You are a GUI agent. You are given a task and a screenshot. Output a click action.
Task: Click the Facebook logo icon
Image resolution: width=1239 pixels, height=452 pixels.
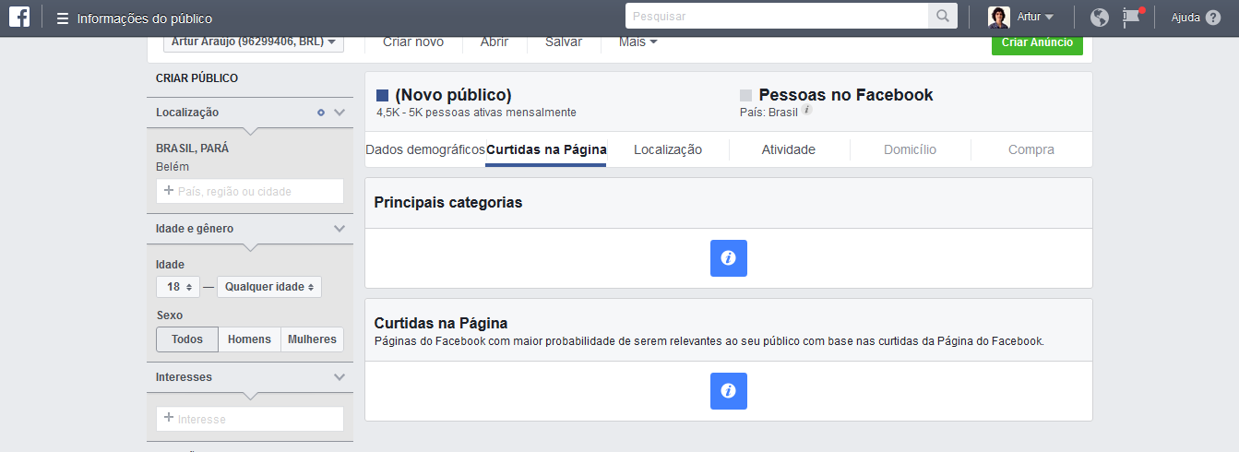pyautogui.click(x=21, y=18)
